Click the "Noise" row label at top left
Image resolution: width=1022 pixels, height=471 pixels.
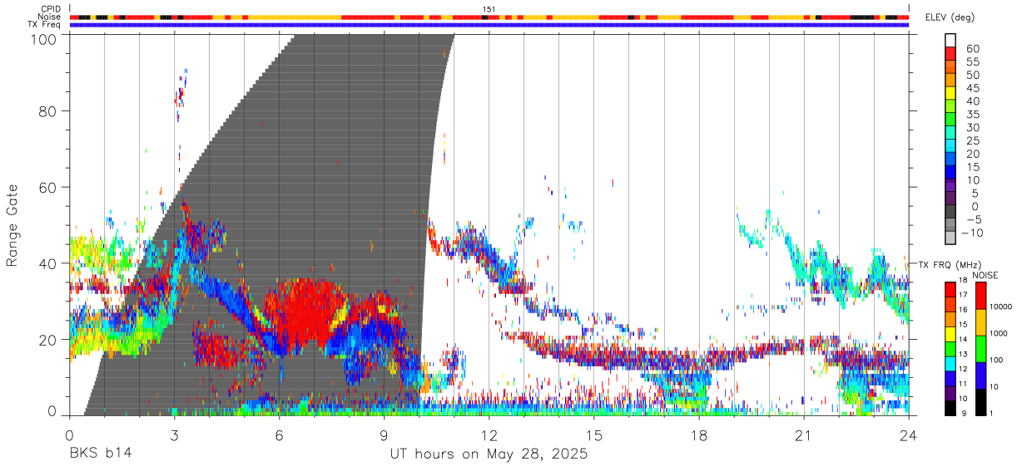click(49, 17)
